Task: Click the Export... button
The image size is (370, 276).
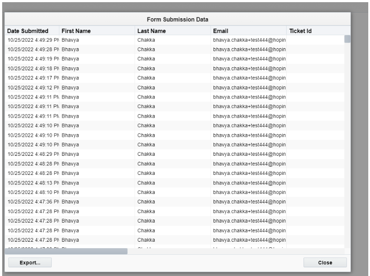Action: click(x=30, y=262)
